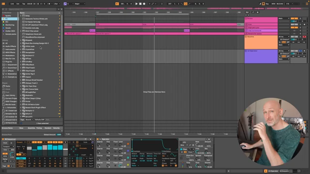The height and width of the screenshot is (174, 310).
Task: Toggle the Operator device power button
Action: 97,139
